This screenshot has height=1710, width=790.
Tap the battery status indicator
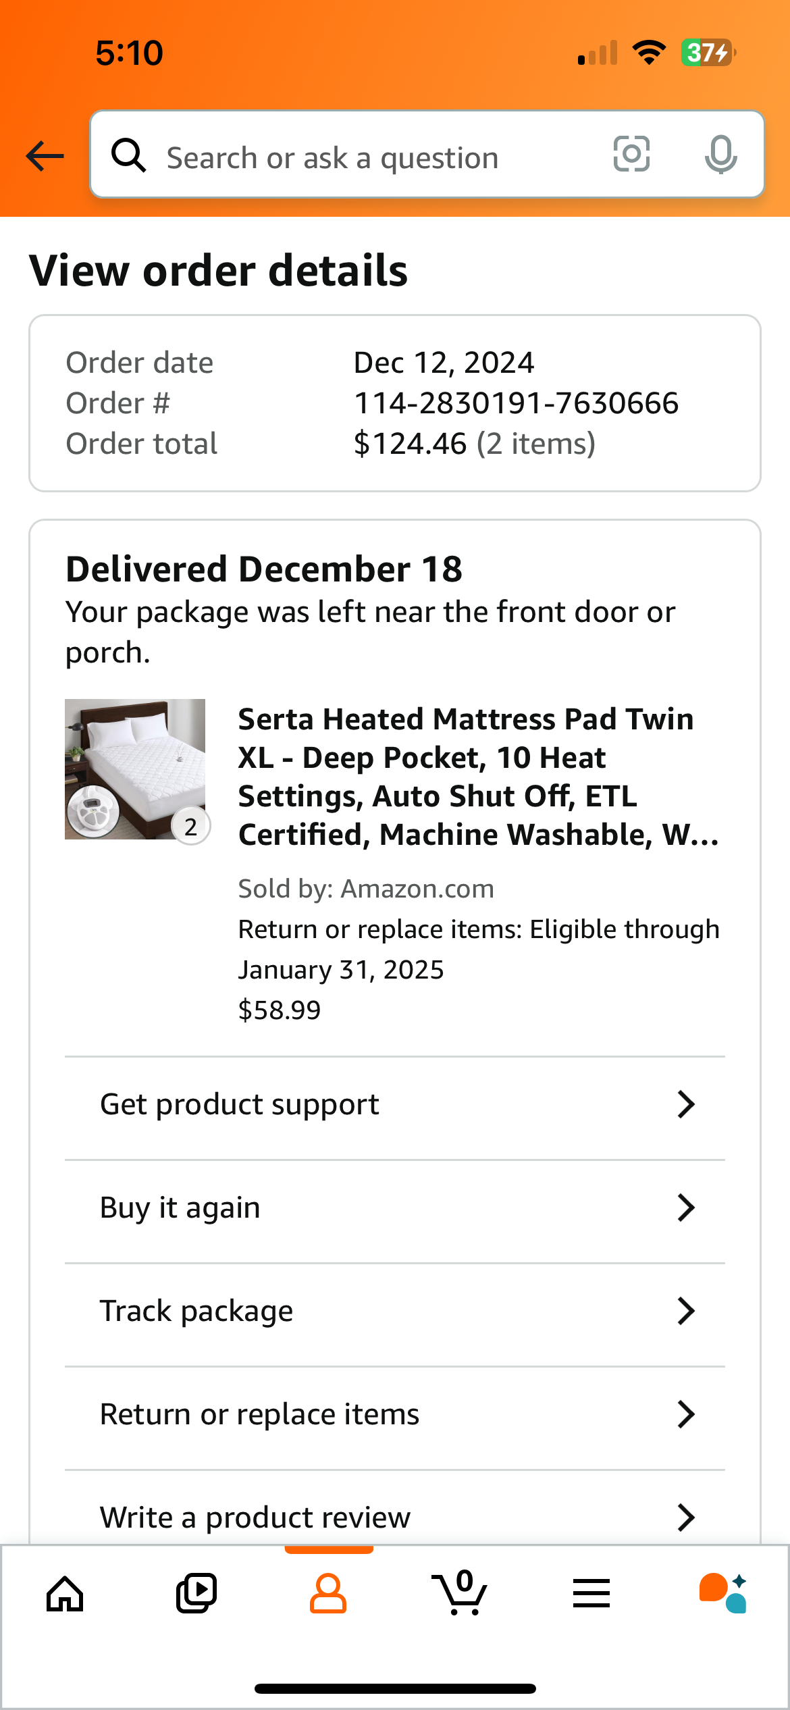coord(708,52)
